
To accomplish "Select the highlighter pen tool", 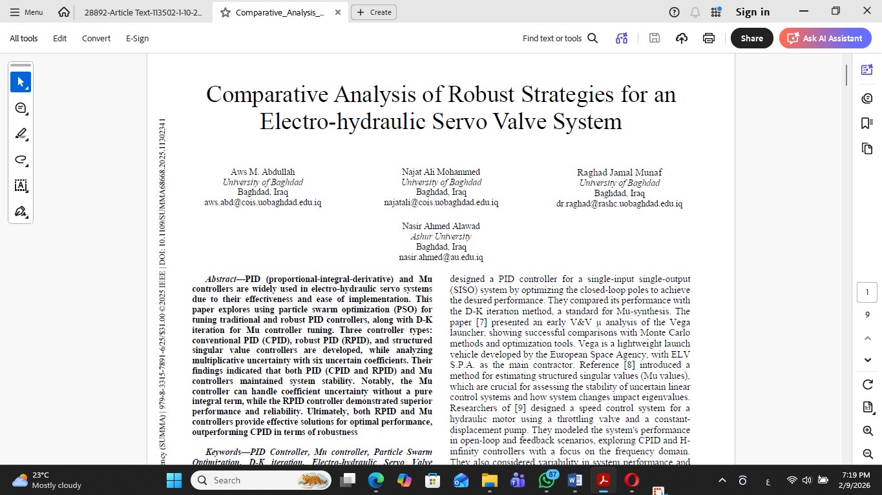I will click(21, 134).
